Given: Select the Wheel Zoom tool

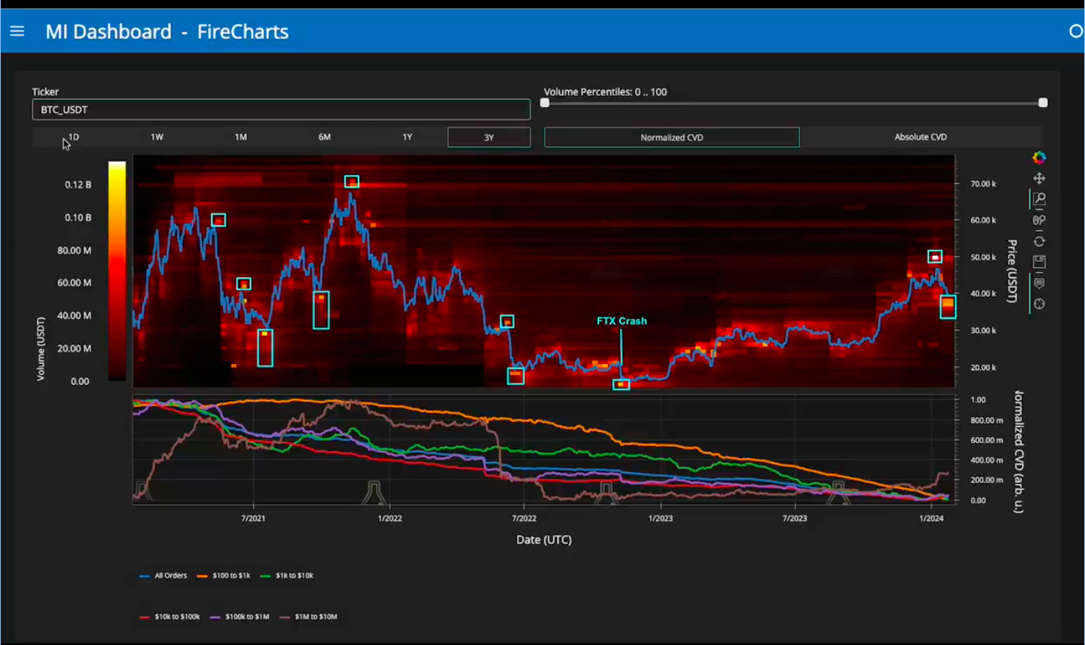Looking at the screenshot, I should pos(1039,221).
